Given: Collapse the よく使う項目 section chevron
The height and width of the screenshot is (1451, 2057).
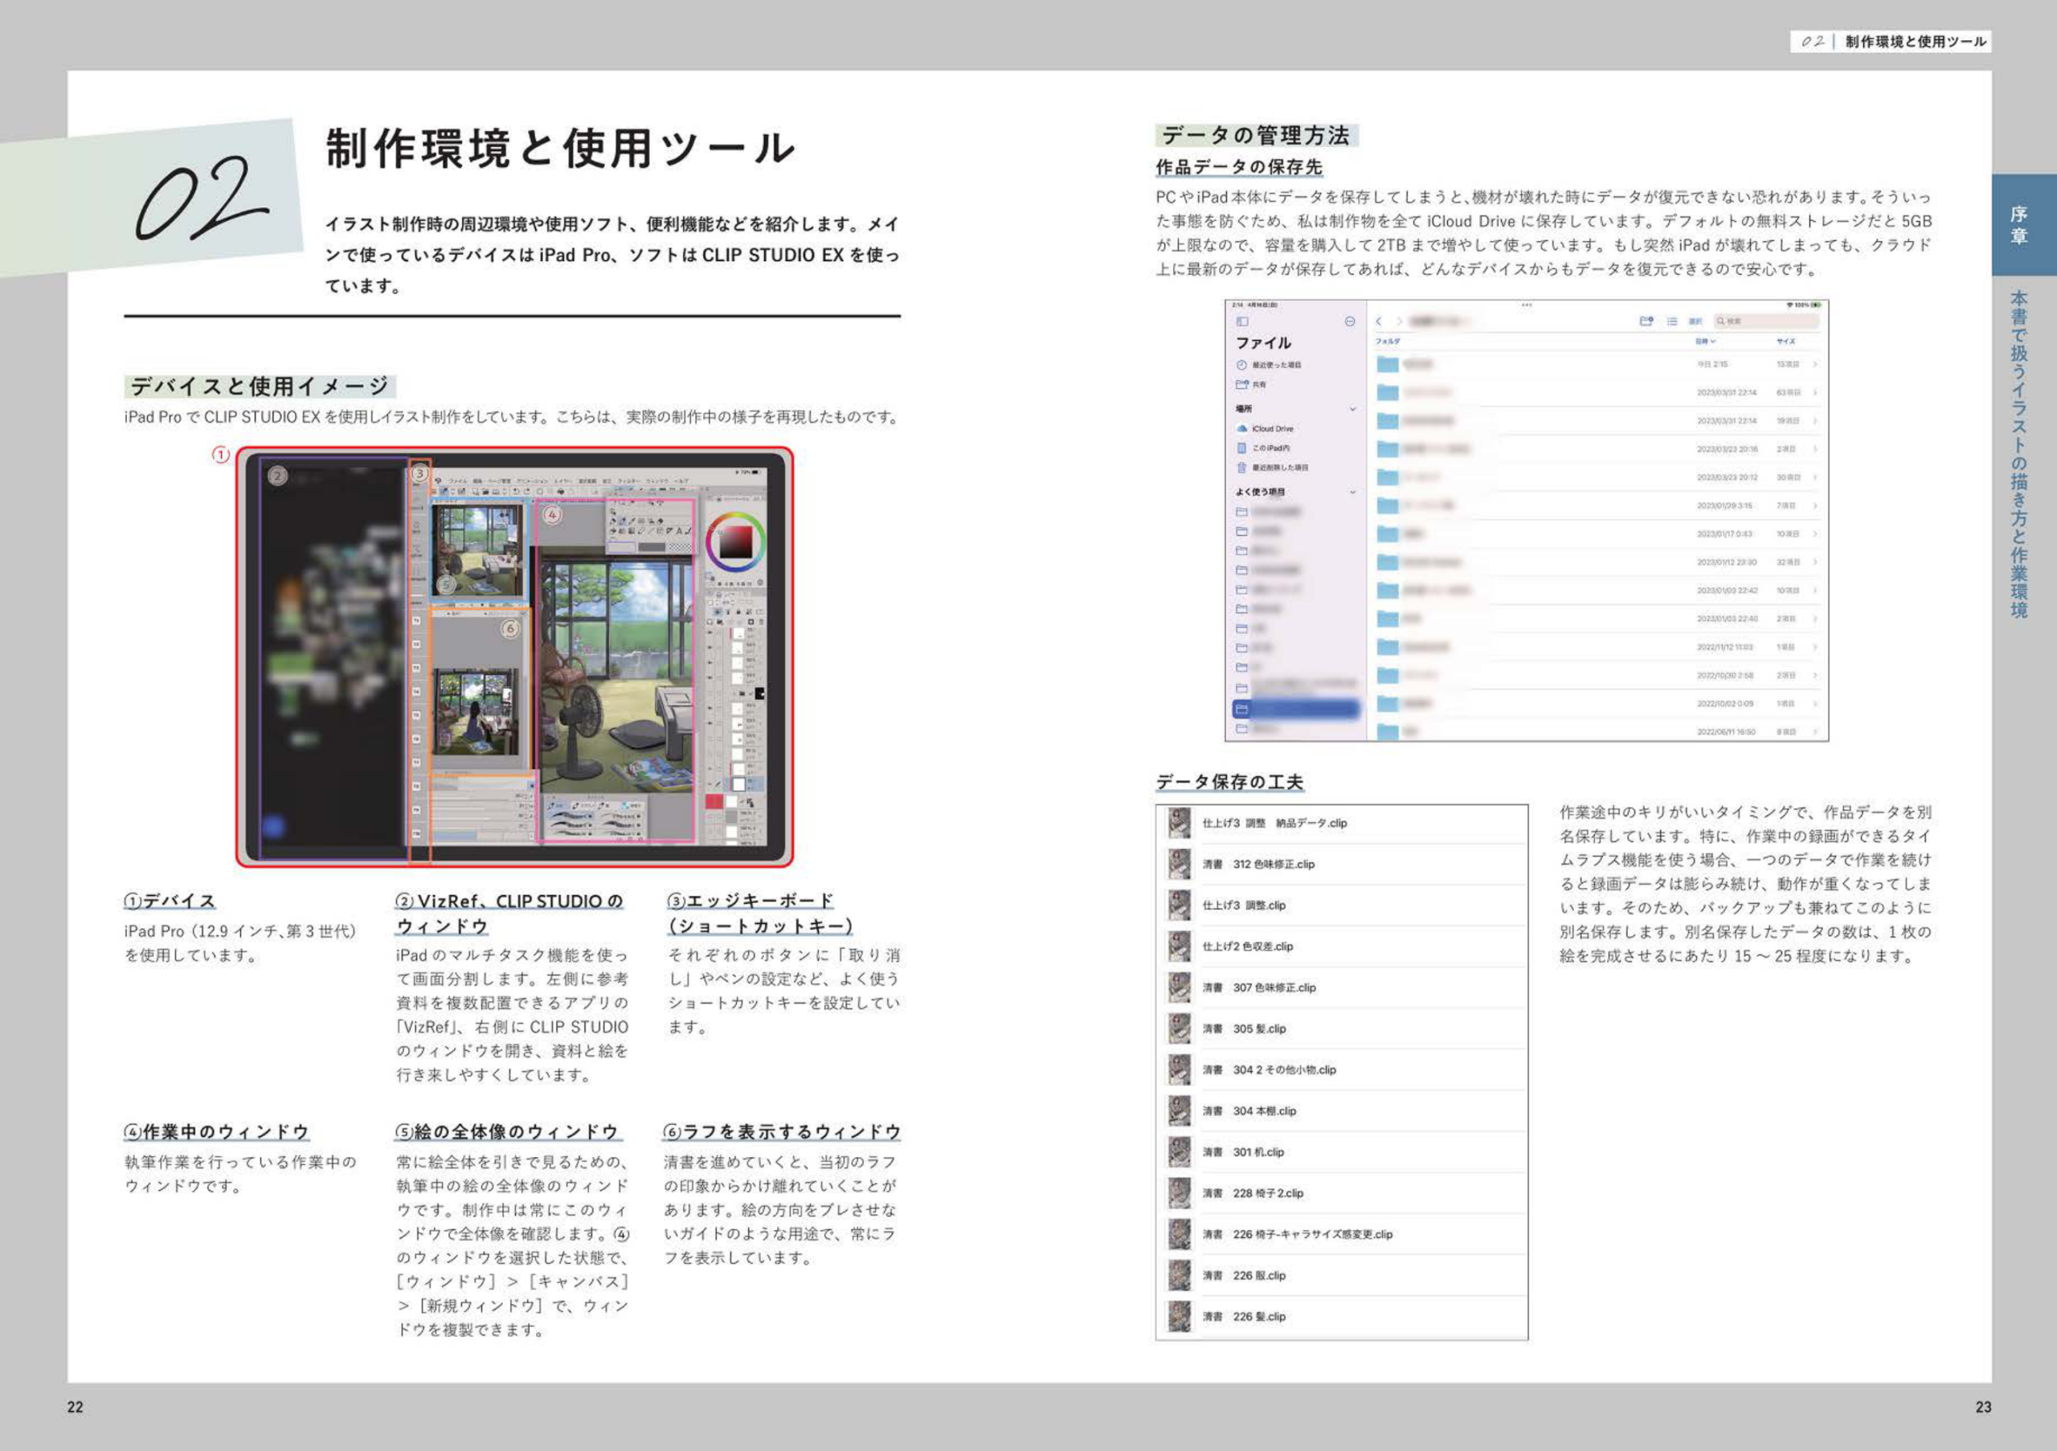Looking at the screenshot, I should click(1353, 493).
